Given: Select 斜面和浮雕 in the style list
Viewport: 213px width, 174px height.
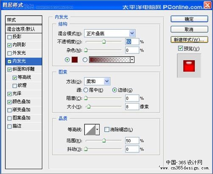Looking at the screenshot, I should pos(24,69).
